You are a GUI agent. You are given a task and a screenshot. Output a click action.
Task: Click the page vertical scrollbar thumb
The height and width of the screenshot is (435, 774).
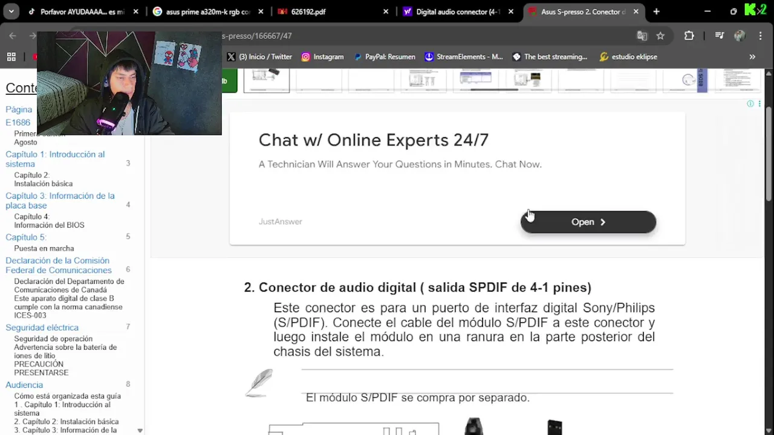769,154
